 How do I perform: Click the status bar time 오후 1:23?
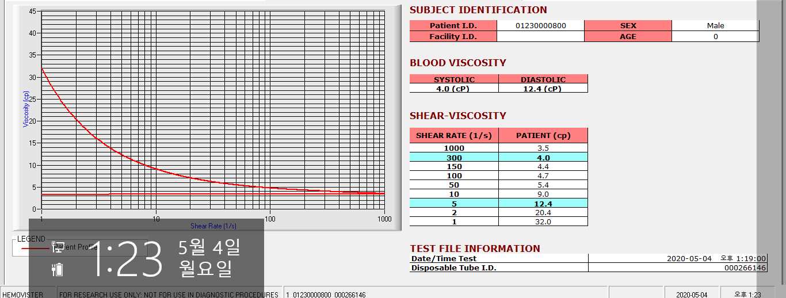747,295
